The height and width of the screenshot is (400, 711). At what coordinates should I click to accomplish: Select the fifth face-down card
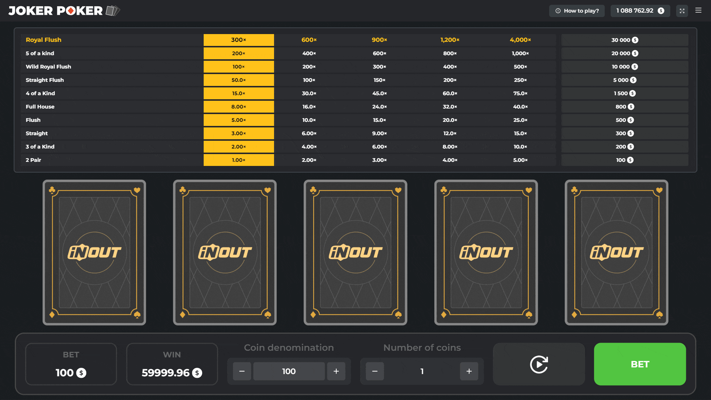617,253
